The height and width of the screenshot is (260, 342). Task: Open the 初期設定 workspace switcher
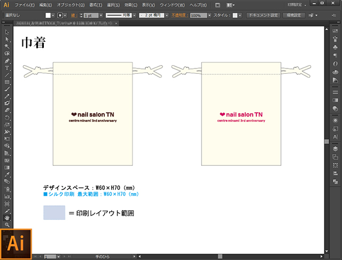pos(297,5)
